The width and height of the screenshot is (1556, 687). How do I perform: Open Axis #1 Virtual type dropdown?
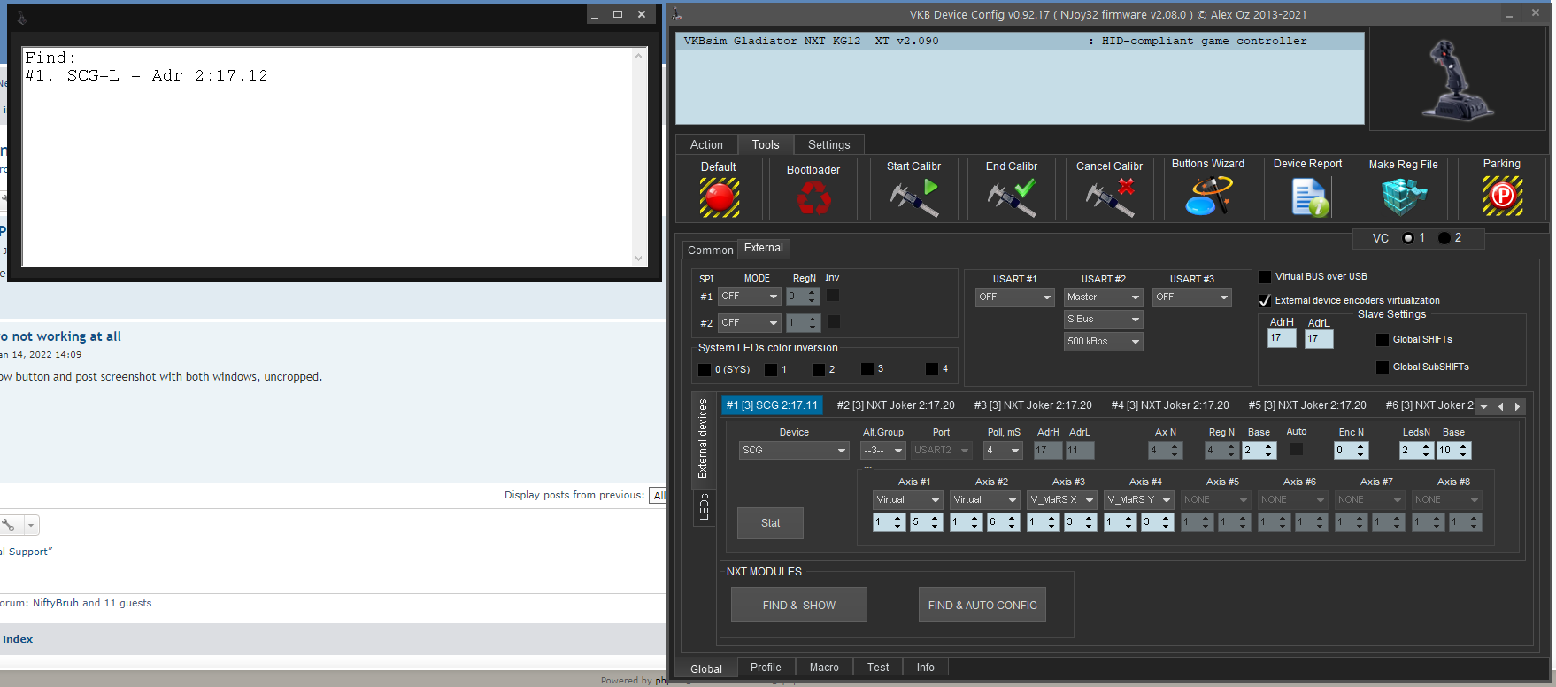(907, 500)
